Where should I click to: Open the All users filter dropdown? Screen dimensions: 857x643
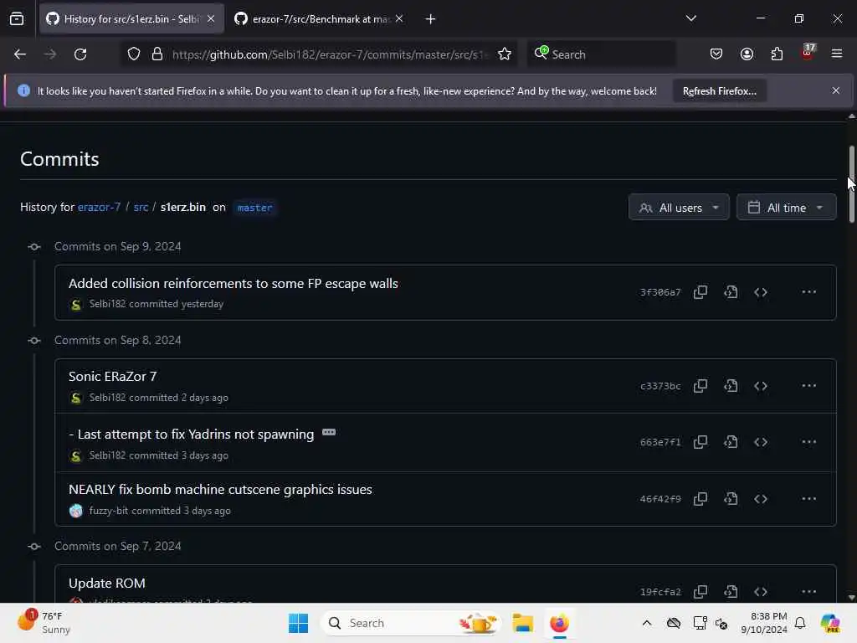679,208
